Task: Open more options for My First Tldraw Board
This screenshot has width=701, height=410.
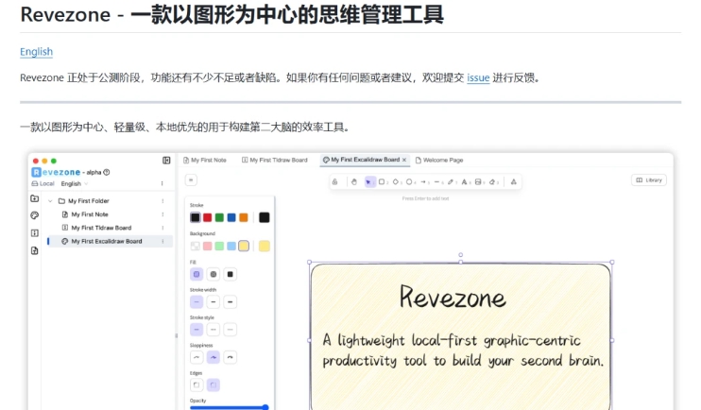Action: coord(162,228)
